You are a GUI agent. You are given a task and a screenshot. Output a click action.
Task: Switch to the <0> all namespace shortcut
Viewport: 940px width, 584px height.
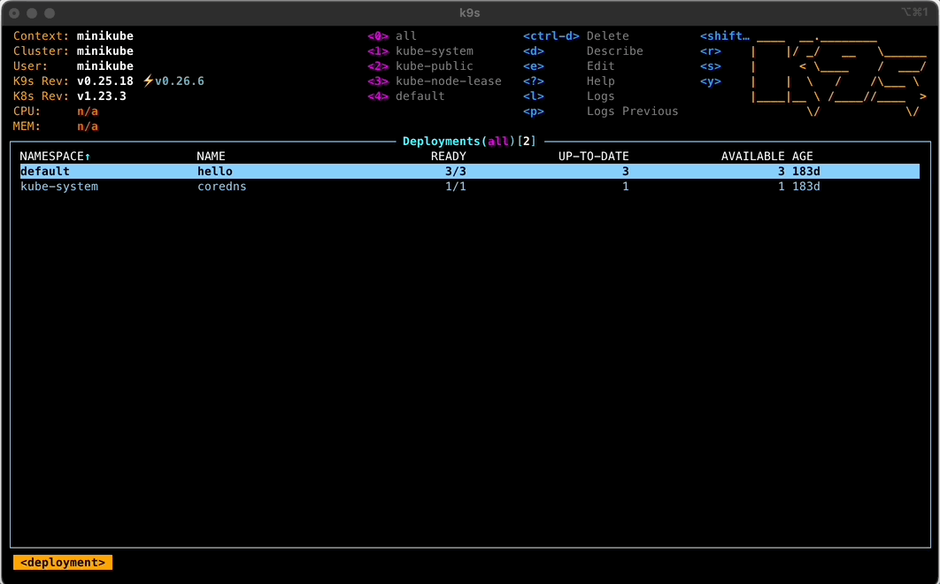[392, 36]
